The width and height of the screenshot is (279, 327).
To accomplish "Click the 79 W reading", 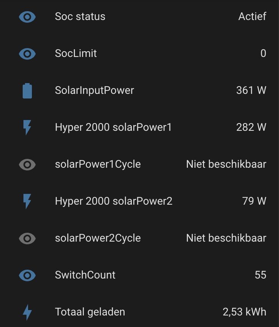I will 254,201.
